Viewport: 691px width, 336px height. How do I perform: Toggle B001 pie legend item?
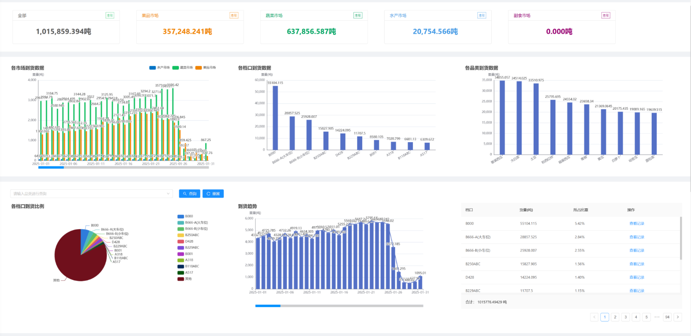pos(185,253)
